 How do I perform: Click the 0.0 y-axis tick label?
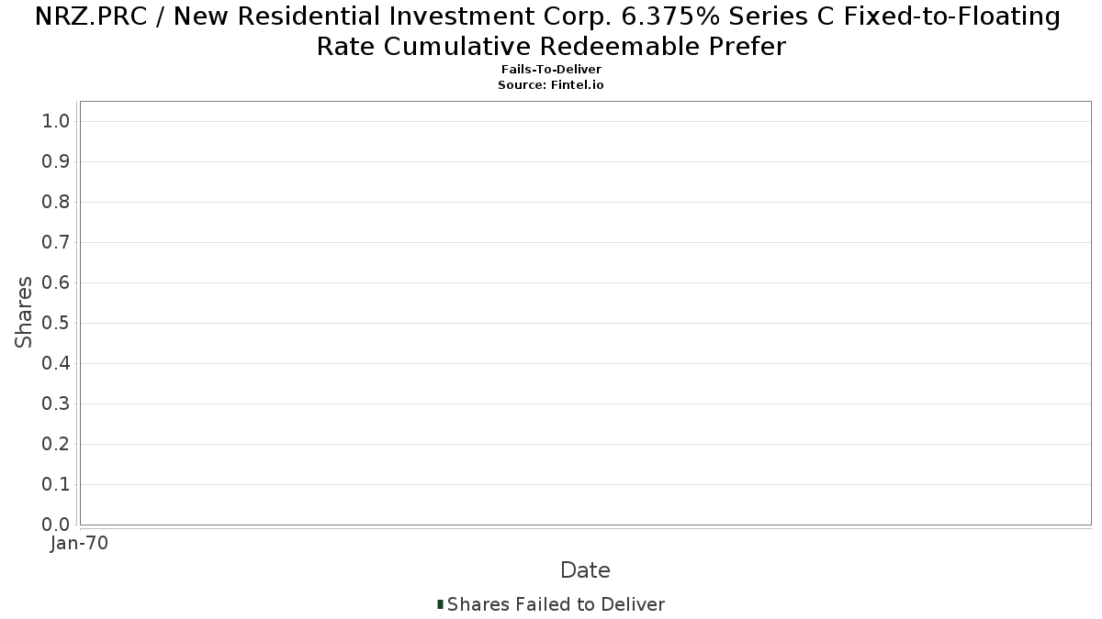[56, 525]
